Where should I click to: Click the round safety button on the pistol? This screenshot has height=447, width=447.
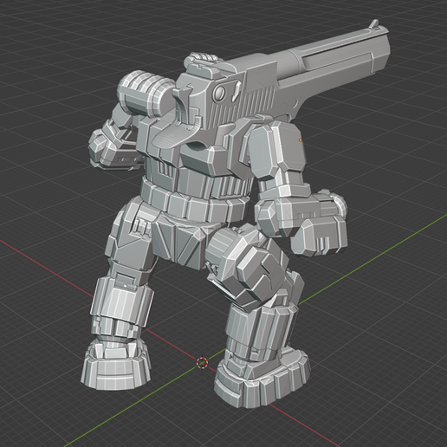219,93
